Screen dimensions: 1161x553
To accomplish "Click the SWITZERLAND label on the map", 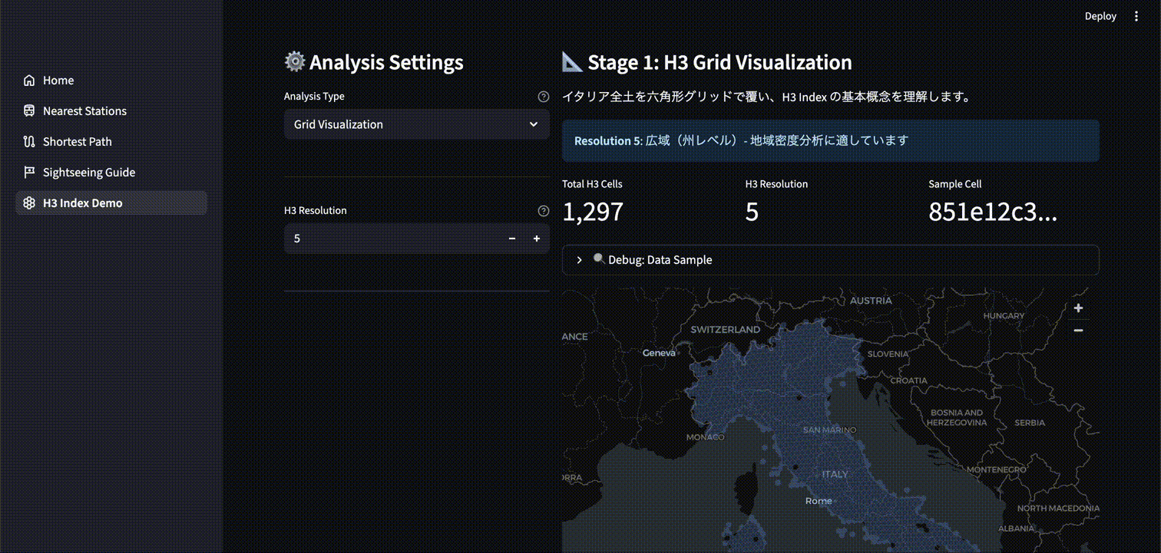I will [x=725, y=329].
